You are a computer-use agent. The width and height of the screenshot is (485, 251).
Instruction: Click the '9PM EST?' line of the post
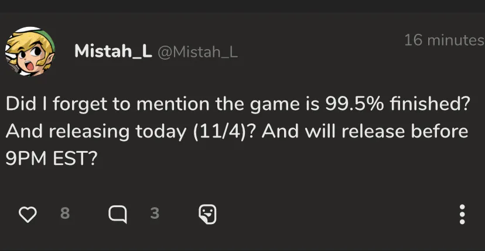coord(52,159)
